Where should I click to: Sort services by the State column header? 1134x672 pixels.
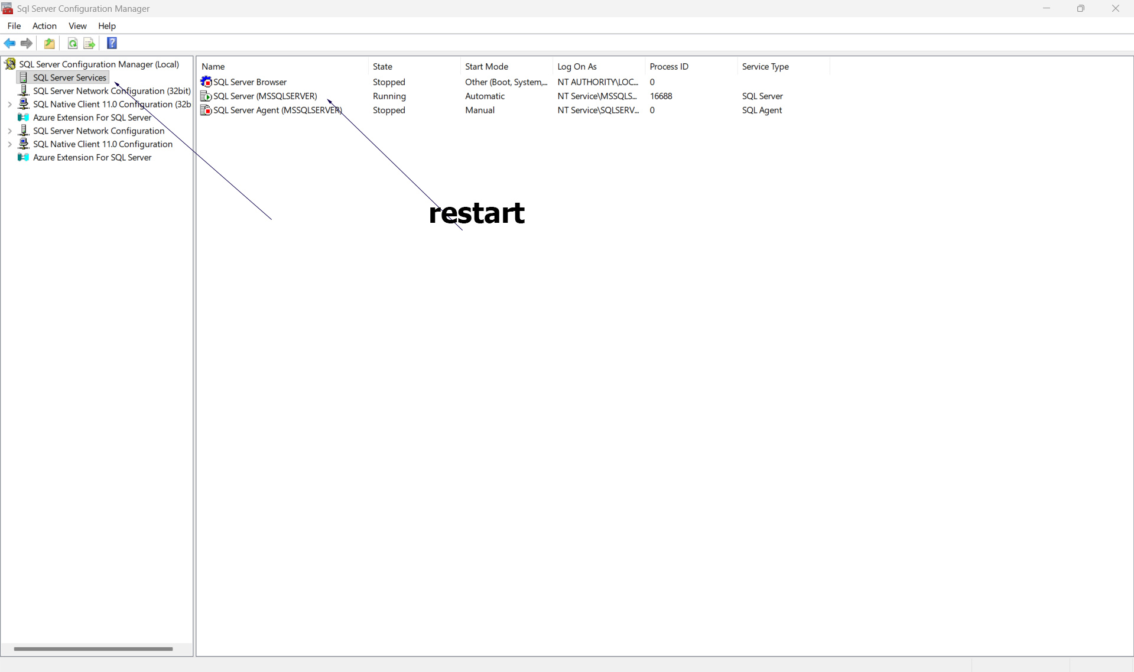tap(382, 66)
